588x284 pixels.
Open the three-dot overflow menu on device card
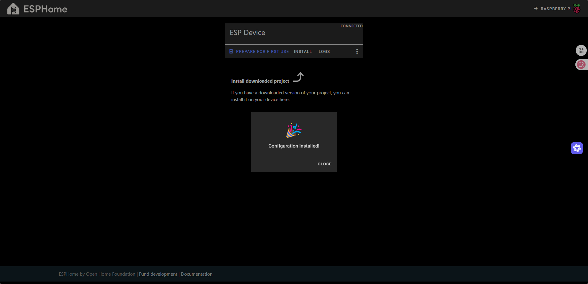coord(357,51)
